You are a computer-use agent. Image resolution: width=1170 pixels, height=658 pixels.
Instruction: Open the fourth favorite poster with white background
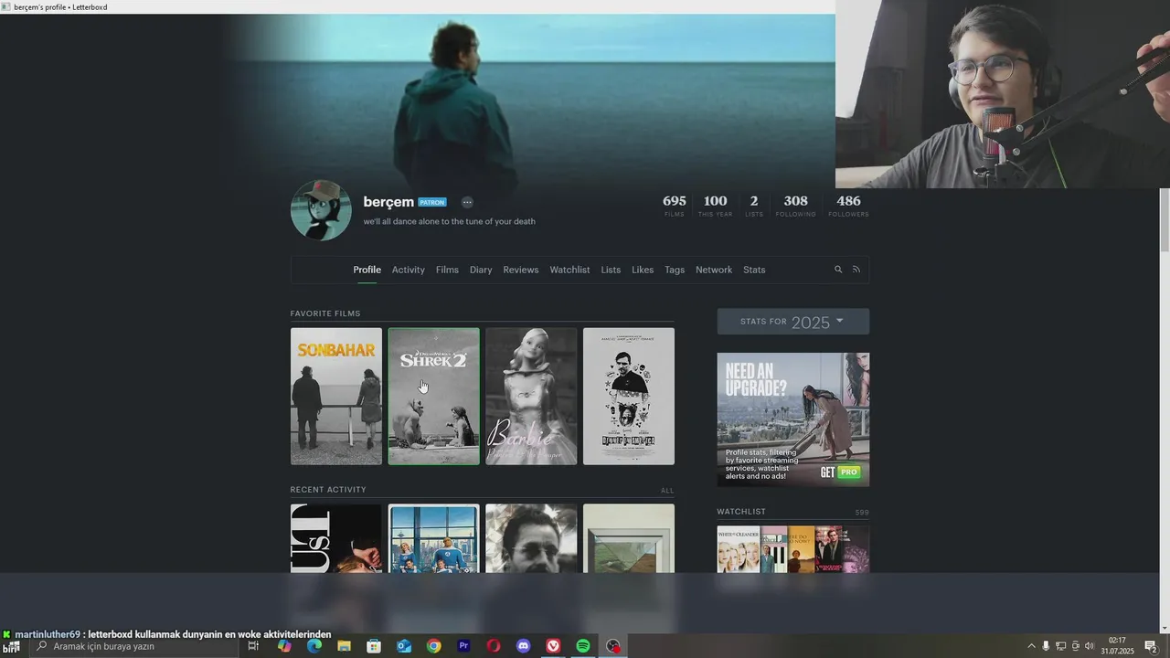[629, 397]
